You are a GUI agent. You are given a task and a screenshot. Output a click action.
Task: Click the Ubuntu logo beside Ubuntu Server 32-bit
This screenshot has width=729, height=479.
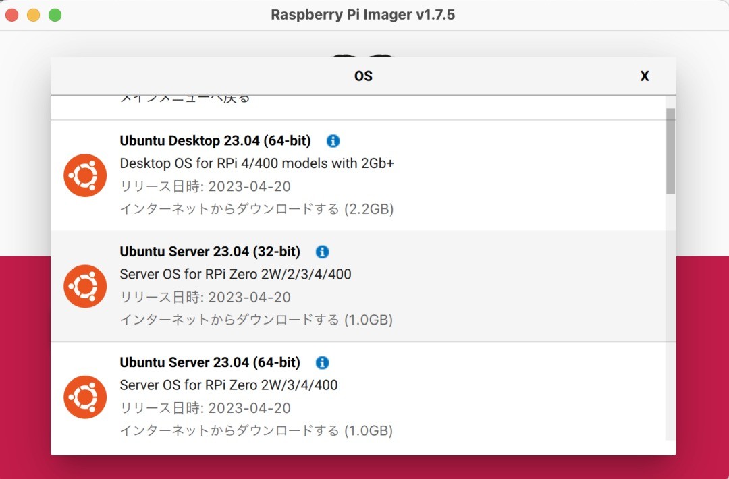(85, 286)
